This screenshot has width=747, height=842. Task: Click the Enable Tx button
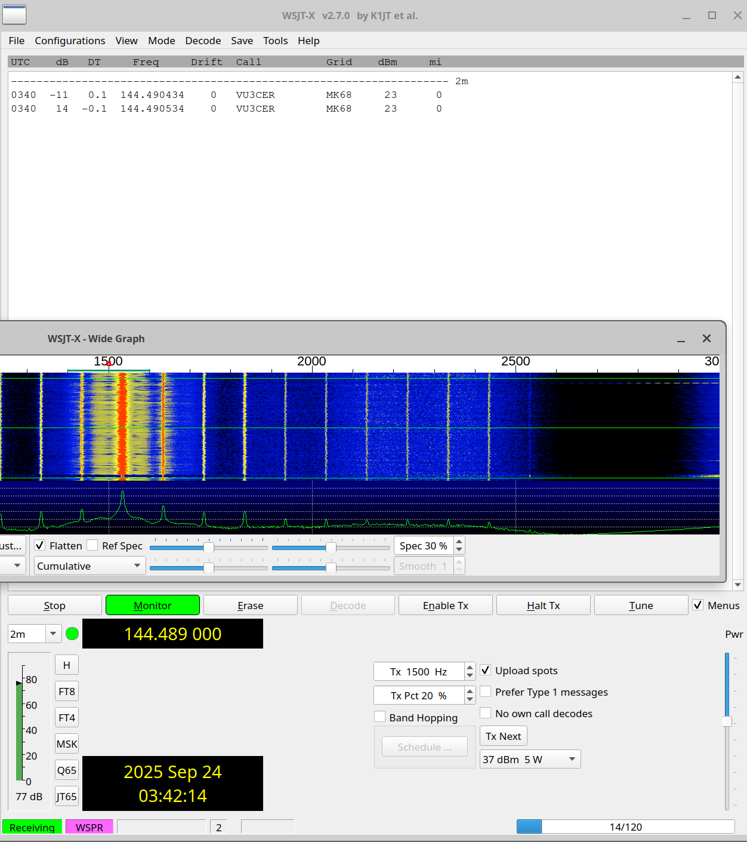pos(446,605)
